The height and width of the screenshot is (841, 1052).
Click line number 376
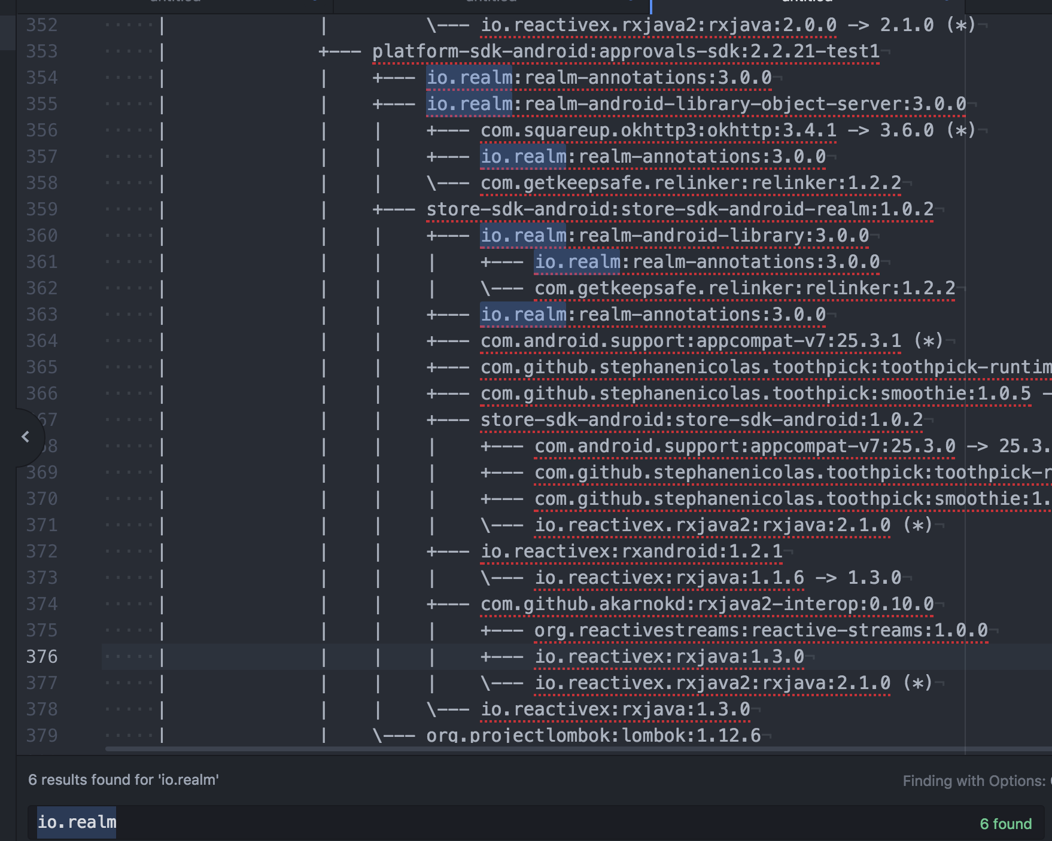point(39,656)
